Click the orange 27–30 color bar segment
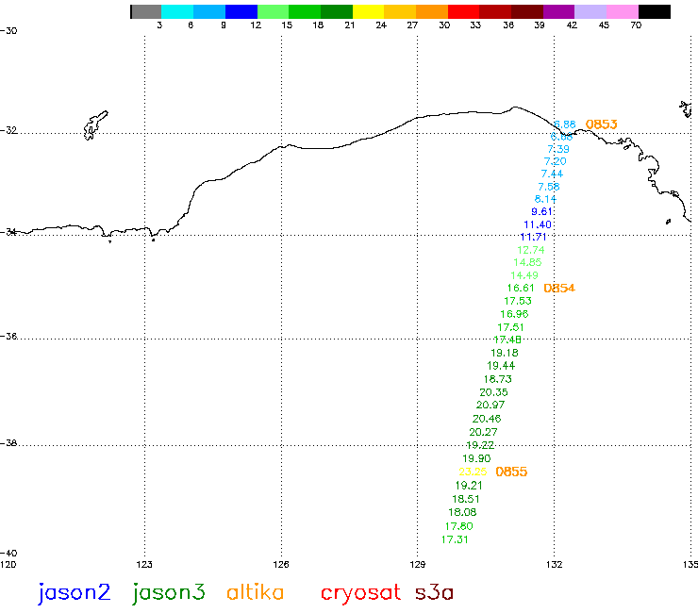Viewport: 698px width, 613px height. tap(432, 12)
